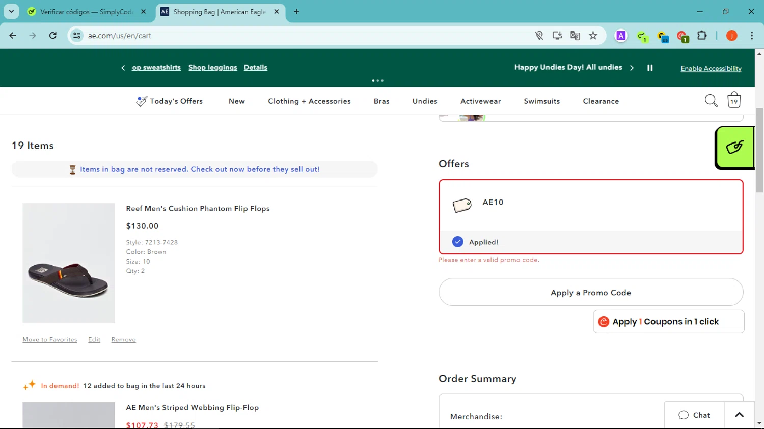Image resolution: width=764 pixels, height=429 pixels.
Task: Click Enable Accessibility link
Action: pyautogui.click(x=711, y=69)
